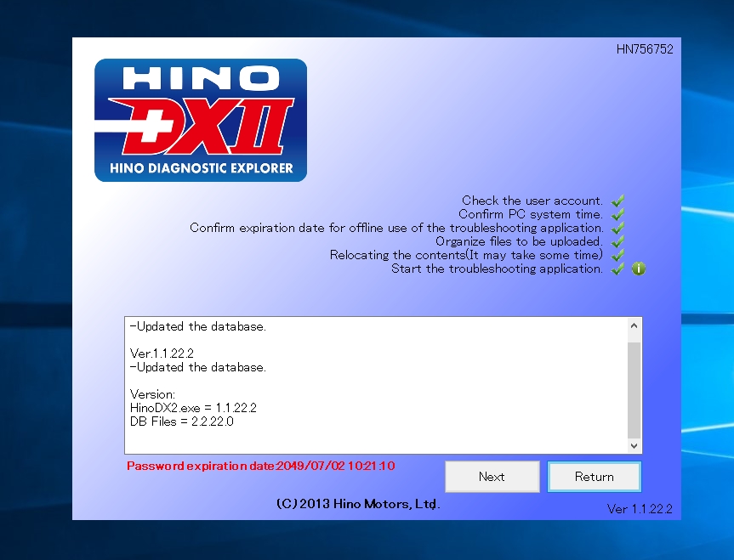This screenshot has height=560, width=734.
Task: Click the Hino DXII logo
Action: (201, 120)
